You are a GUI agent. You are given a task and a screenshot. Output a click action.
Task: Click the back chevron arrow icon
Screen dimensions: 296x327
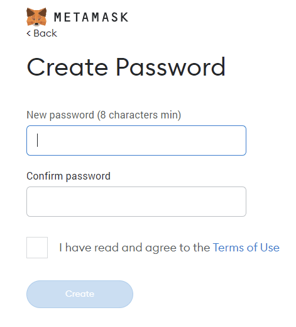[29, 33]
